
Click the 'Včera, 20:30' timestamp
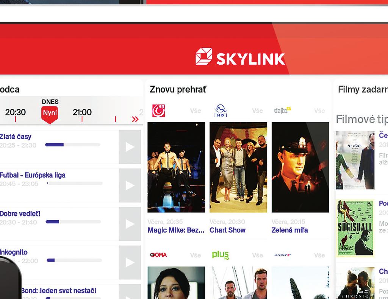(x=227, y=222)
